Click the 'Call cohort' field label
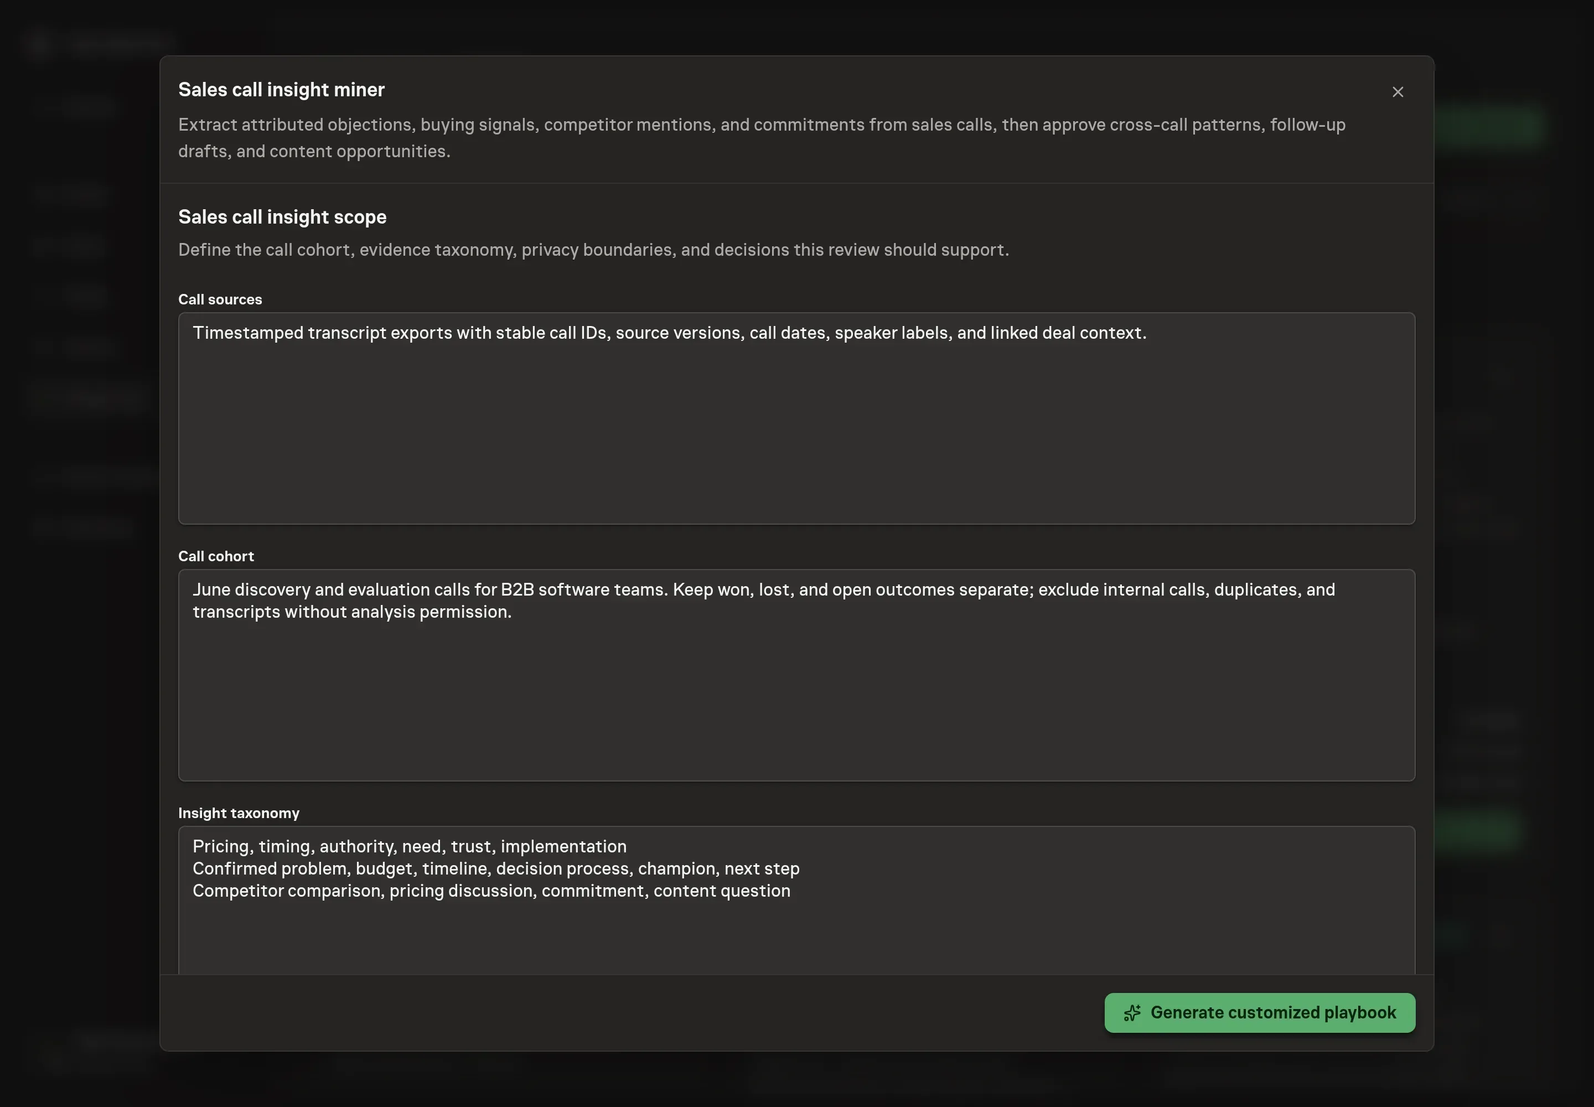Viewport: 1594px width, 1107px height. (216, 556)
